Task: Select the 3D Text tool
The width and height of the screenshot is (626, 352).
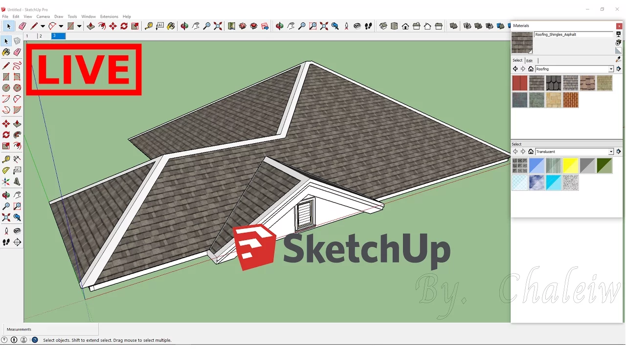Action: pos(17,181)
